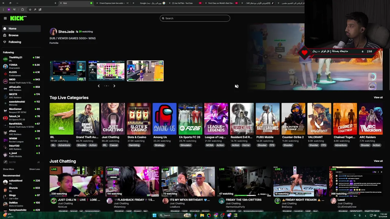Image resolution: width=390 pixels, height=219 pixels.
Task: Click the search field on Kick
Action: click(x=195, y=18)
